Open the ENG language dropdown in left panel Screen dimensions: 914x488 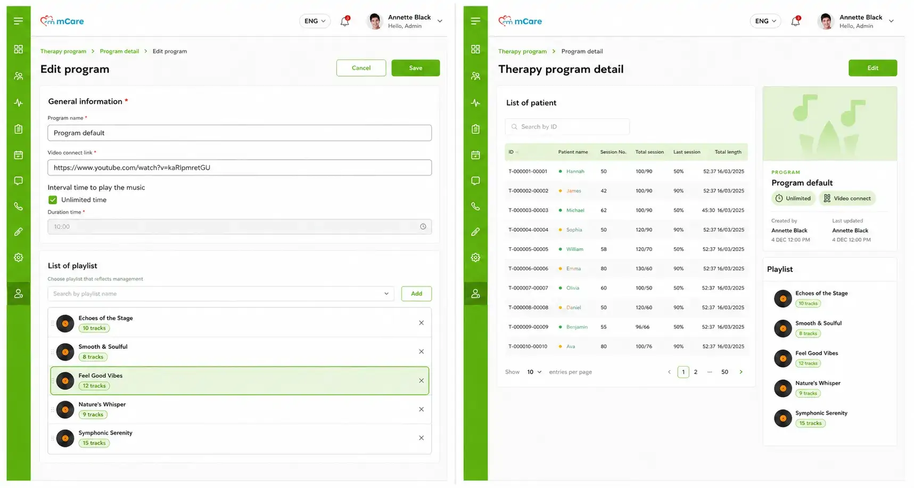[x=315, y=21]
